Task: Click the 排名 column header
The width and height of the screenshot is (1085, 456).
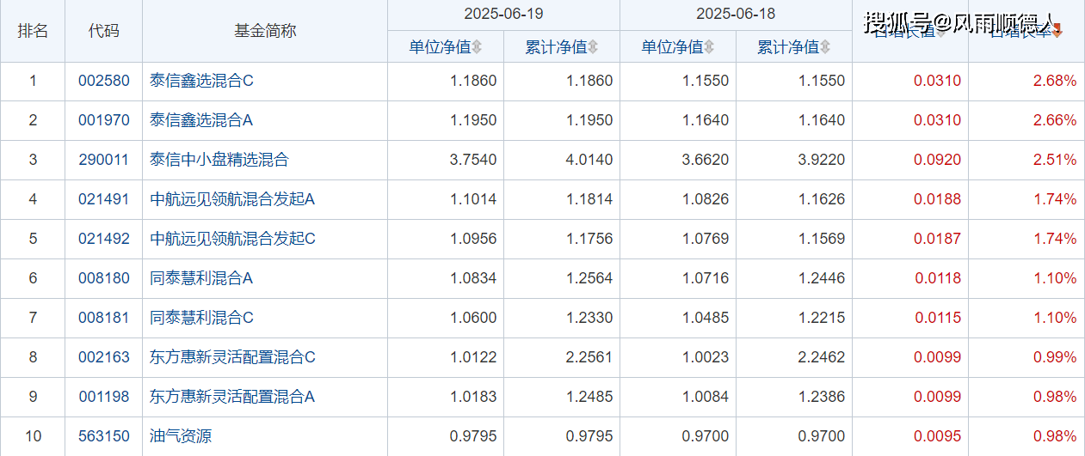Action: [x=33, y=31]
